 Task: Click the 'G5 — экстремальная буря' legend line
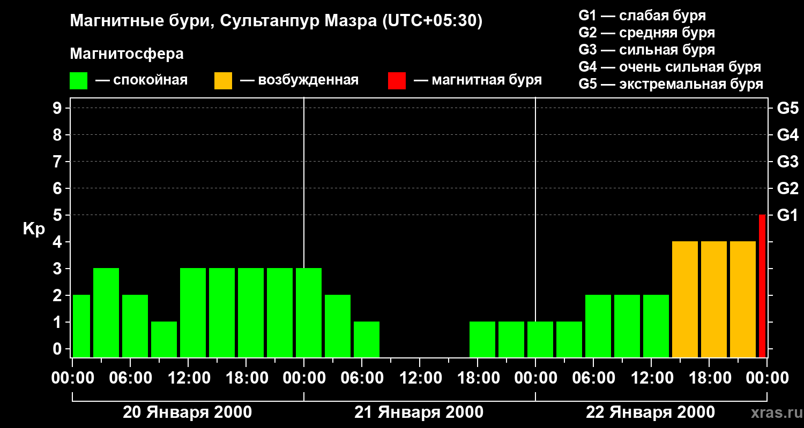coord(671,84)
